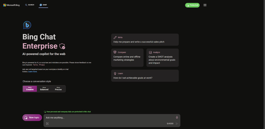Click the microphone voice input icon
Screen dimensions: 265x129
[177, 117]
